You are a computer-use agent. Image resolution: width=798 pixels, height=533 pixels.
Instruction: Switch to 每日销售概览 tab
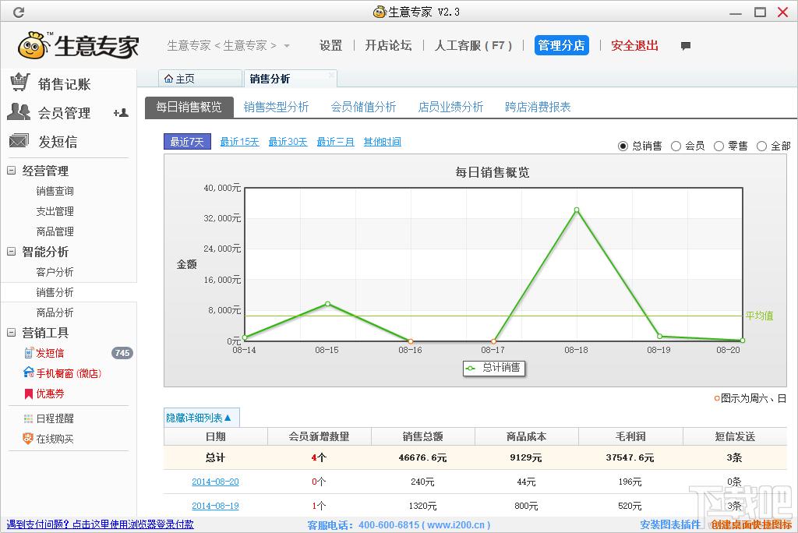[189, 107]
